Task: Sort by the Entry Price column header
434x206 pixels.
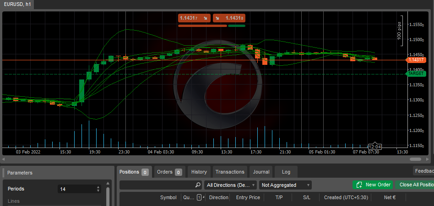Action: click(248, 197)
